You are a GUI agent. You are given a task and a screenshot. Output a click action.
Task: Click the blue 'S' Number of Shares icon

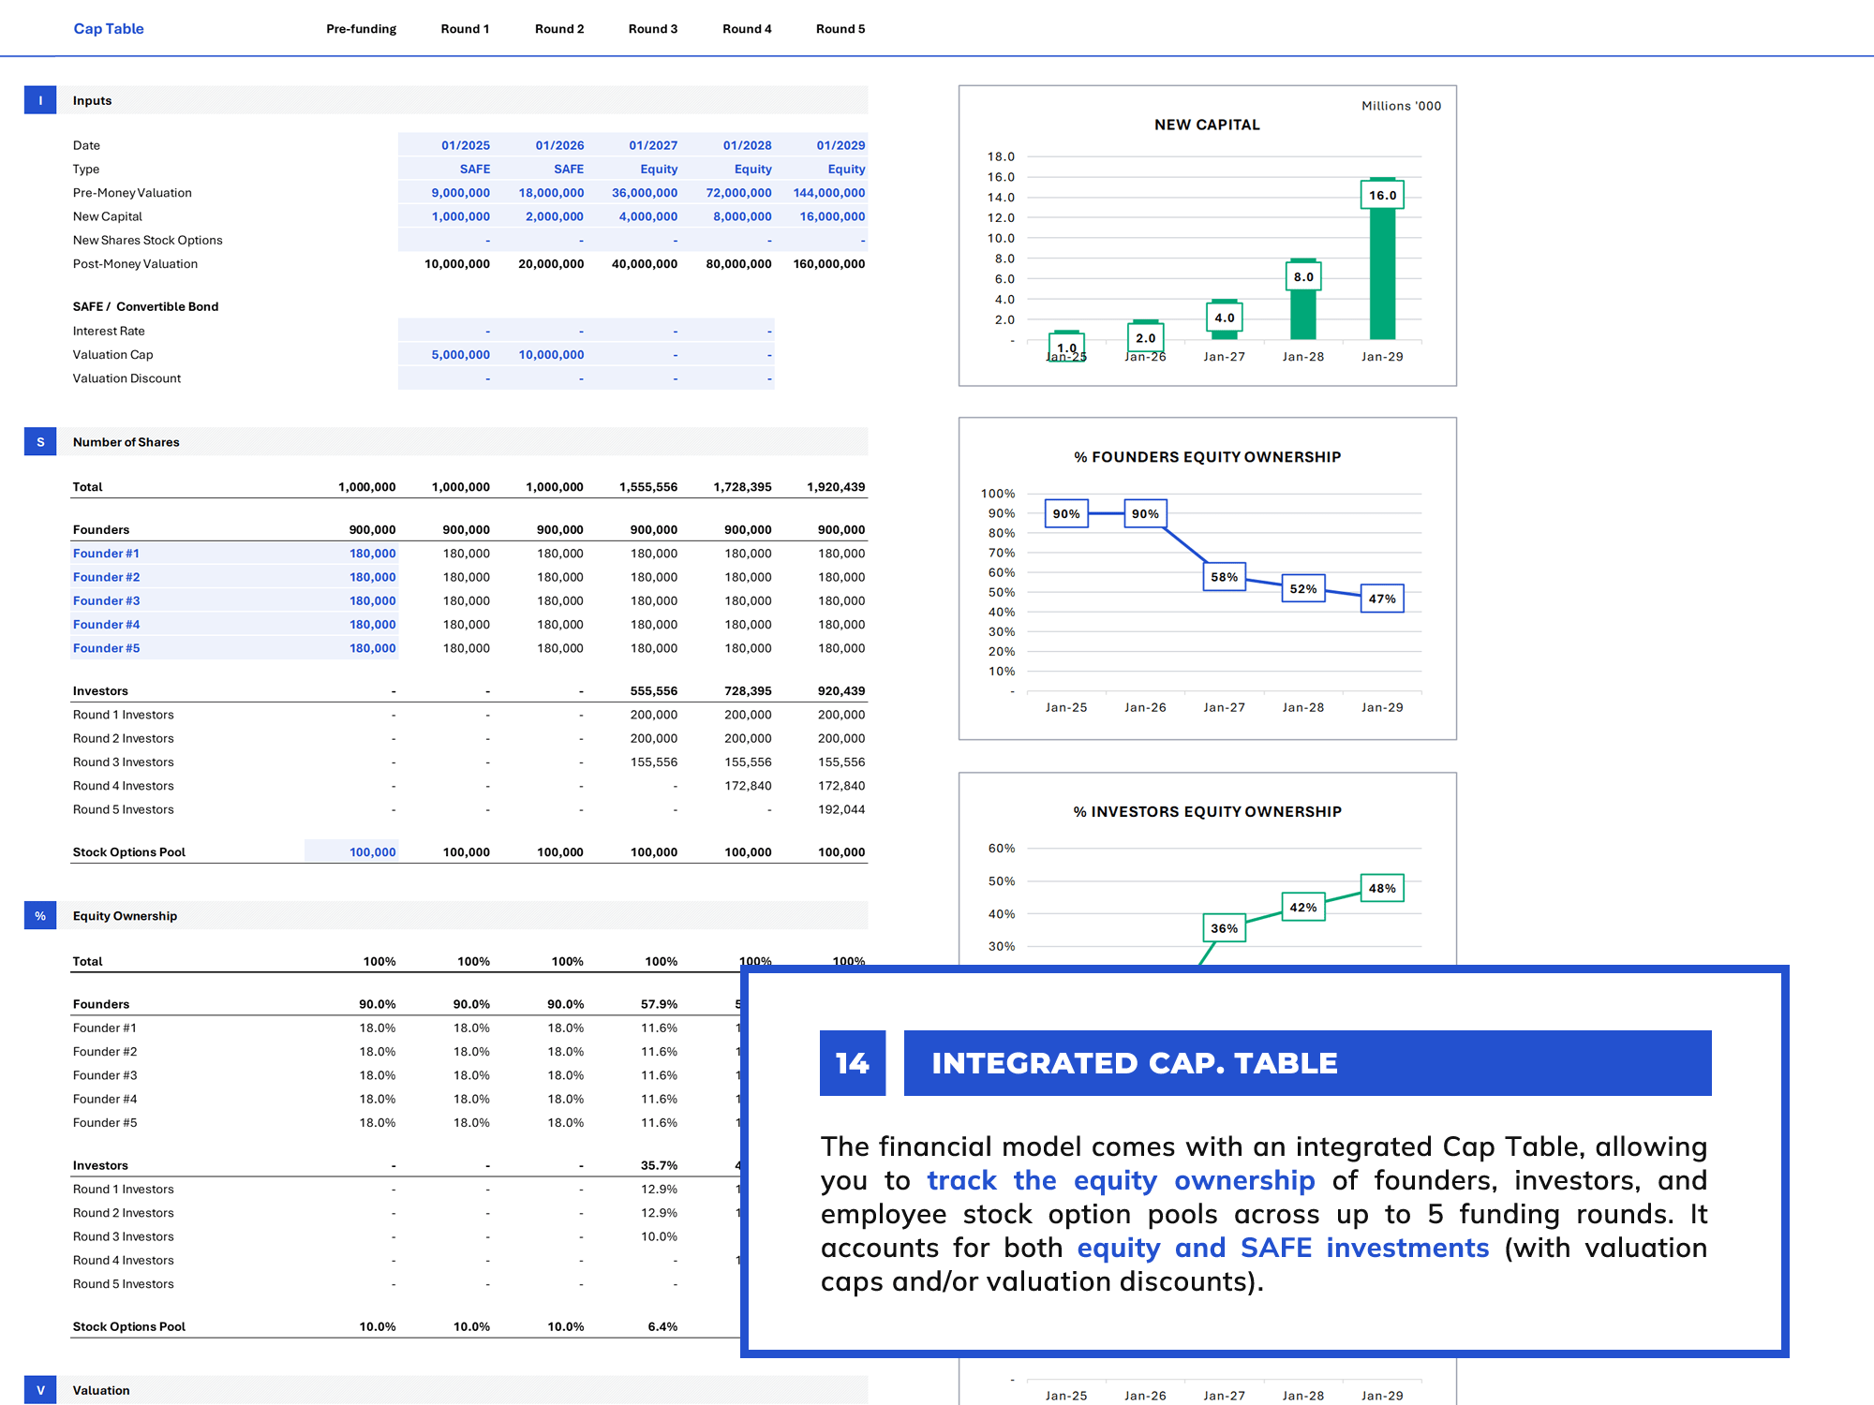[x=40, y=442]
